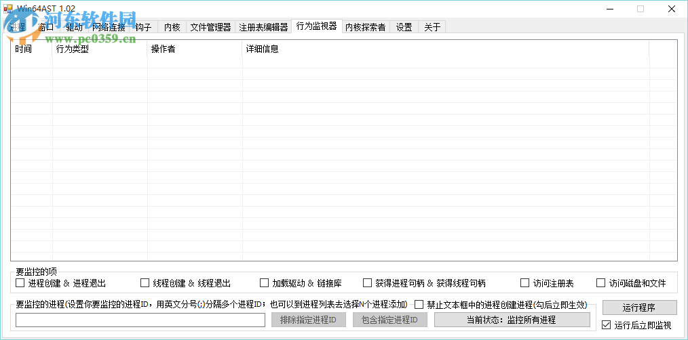The height and width of the screenshot is (340, 688).
Task: Switch to the 网络连接 tab
Action: pos(109,27)
